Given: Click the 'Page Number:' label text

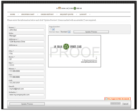Looking at the screenshot, I should click(x=55, y=27).
